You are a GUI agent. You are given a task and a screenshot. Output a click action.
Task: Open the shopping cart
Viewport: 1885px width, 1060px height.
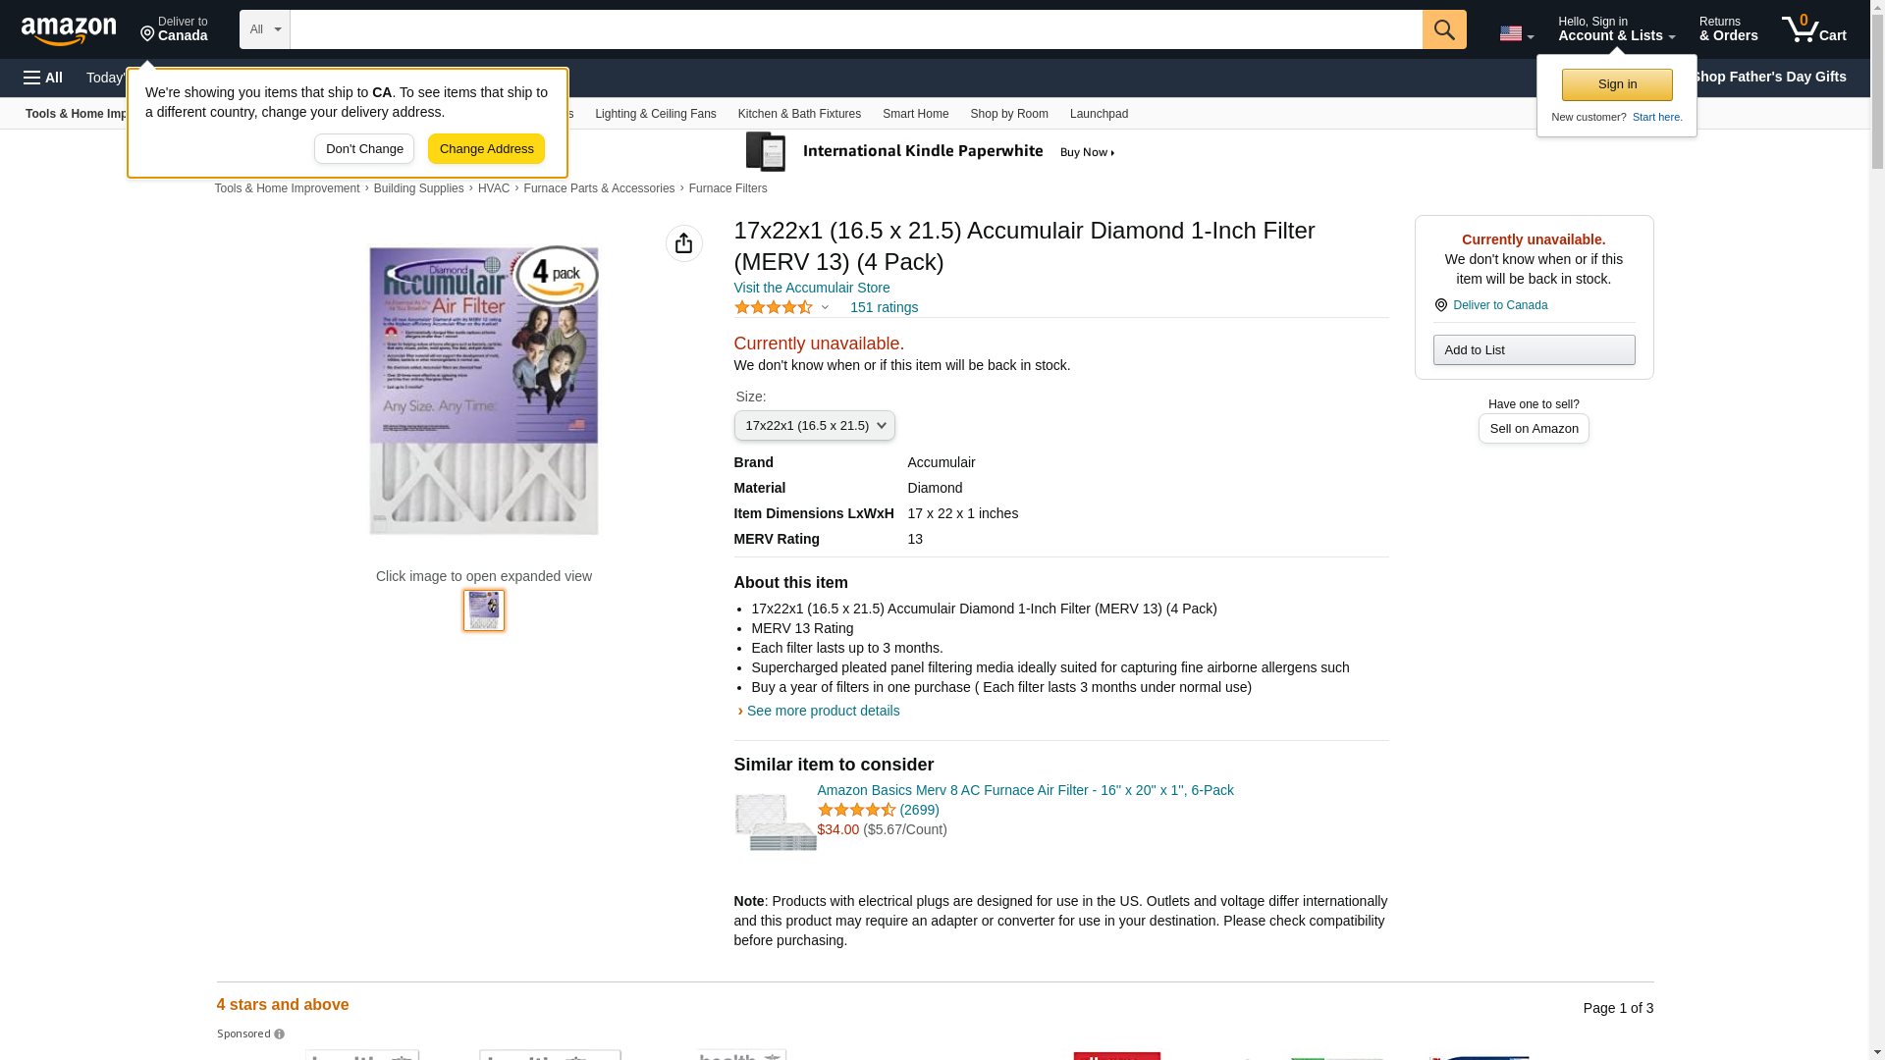pyautogui.click(x=1813, y=29)
